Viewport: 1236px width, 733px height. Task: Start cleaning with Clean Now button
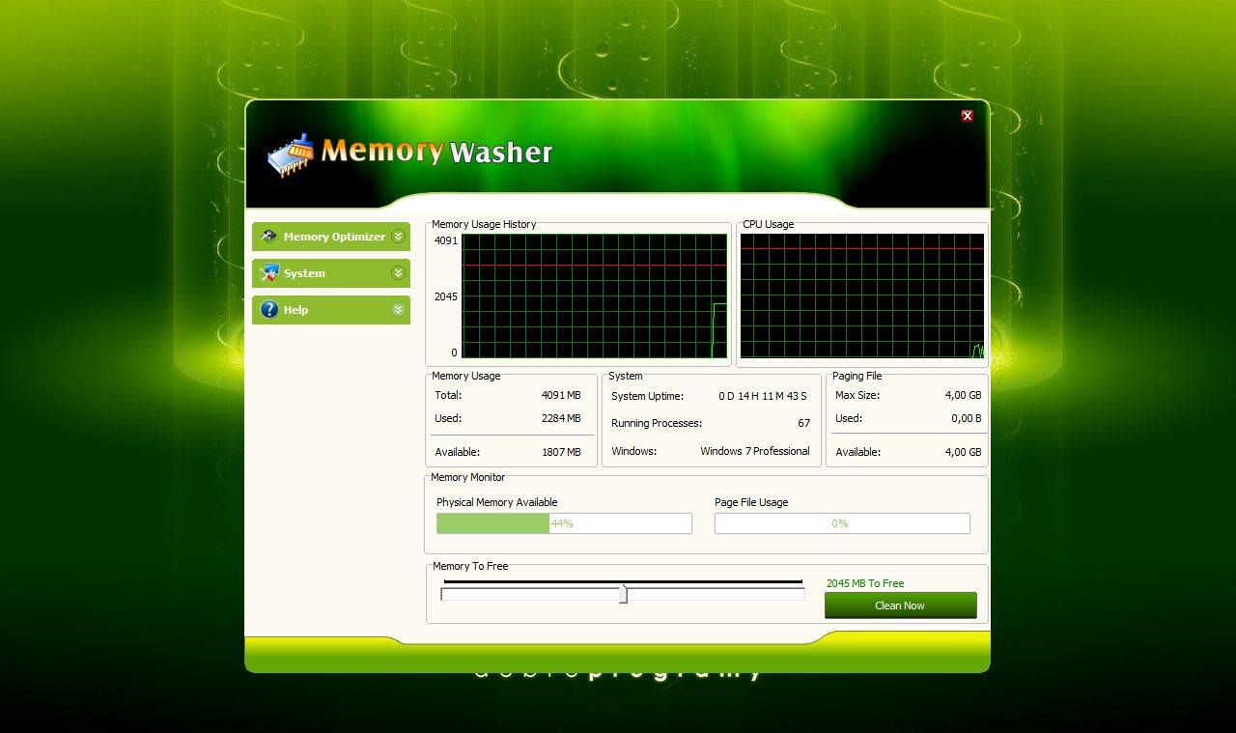(x=900, y=606)
